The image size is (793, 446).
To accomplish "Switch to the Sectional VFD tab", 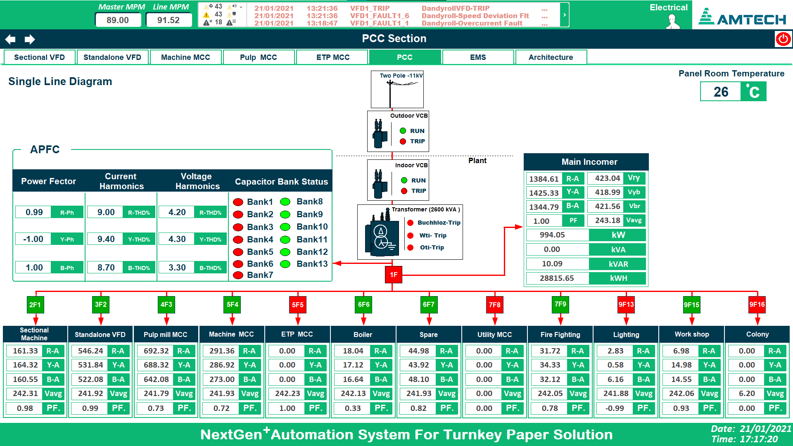I will [40, 57].
